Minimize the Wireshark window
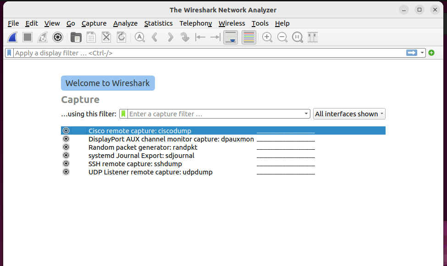 (403, 10)
